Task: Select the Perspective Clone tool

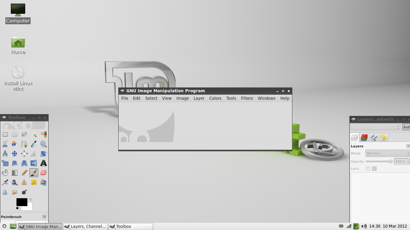Action: tap(44, 182)
